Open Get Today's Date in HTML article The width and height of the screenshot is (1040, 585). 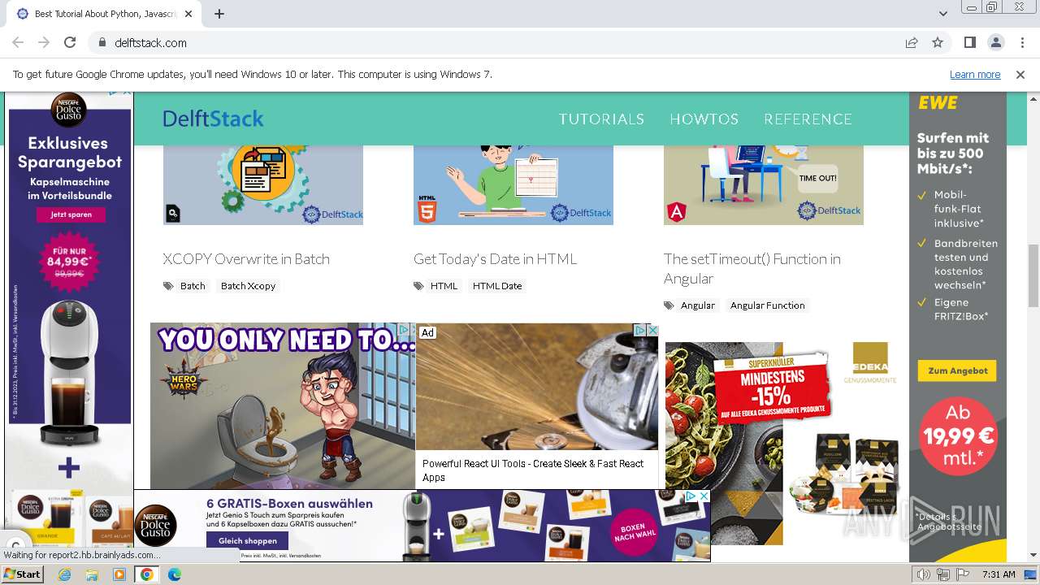pyautogui.click(x=495, y=259)
